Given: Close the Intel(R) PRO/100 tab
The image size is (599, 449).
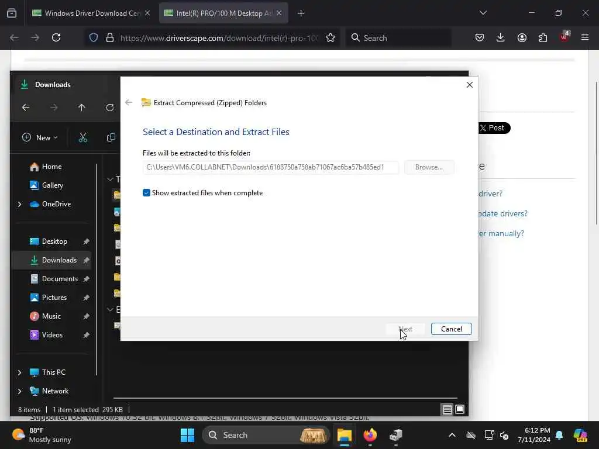Looking at the screenshot, I should point(279,13).
